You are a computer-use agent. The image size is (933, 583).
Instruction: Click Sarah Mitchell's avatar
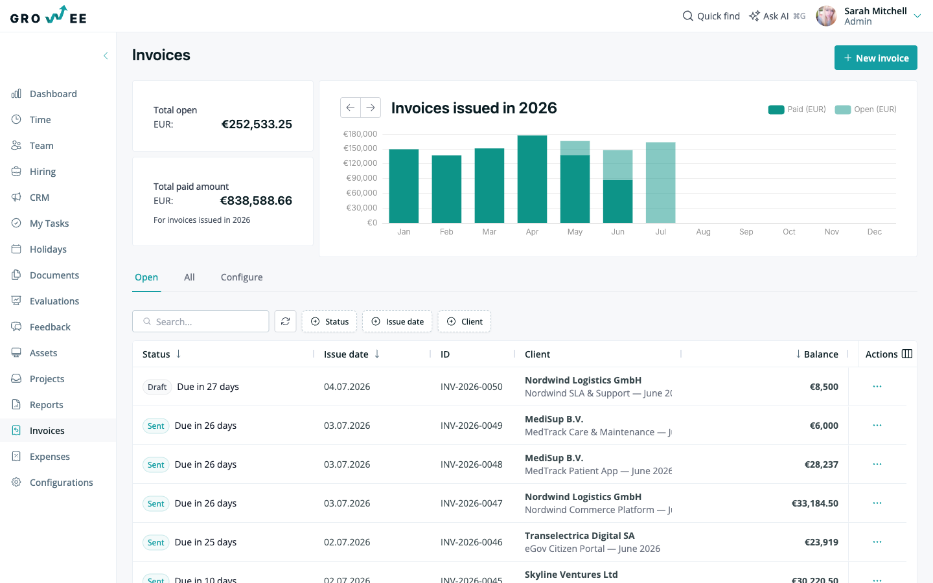point(826,16)
